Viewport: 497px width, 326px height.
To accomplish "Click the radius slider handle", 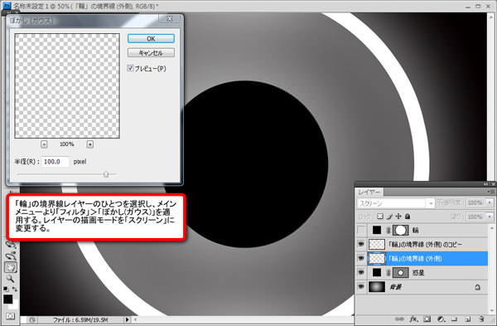I will click(x=106, y=174).
